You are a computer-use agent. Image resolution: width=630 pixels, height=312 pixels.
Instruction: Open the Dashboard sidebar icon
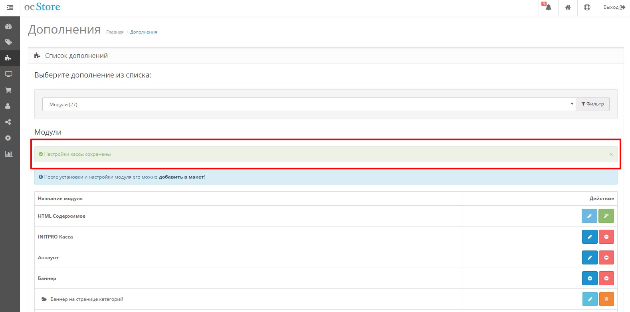(8, 26)
